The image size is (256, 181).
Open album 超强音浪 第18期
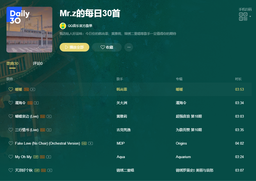189,116
